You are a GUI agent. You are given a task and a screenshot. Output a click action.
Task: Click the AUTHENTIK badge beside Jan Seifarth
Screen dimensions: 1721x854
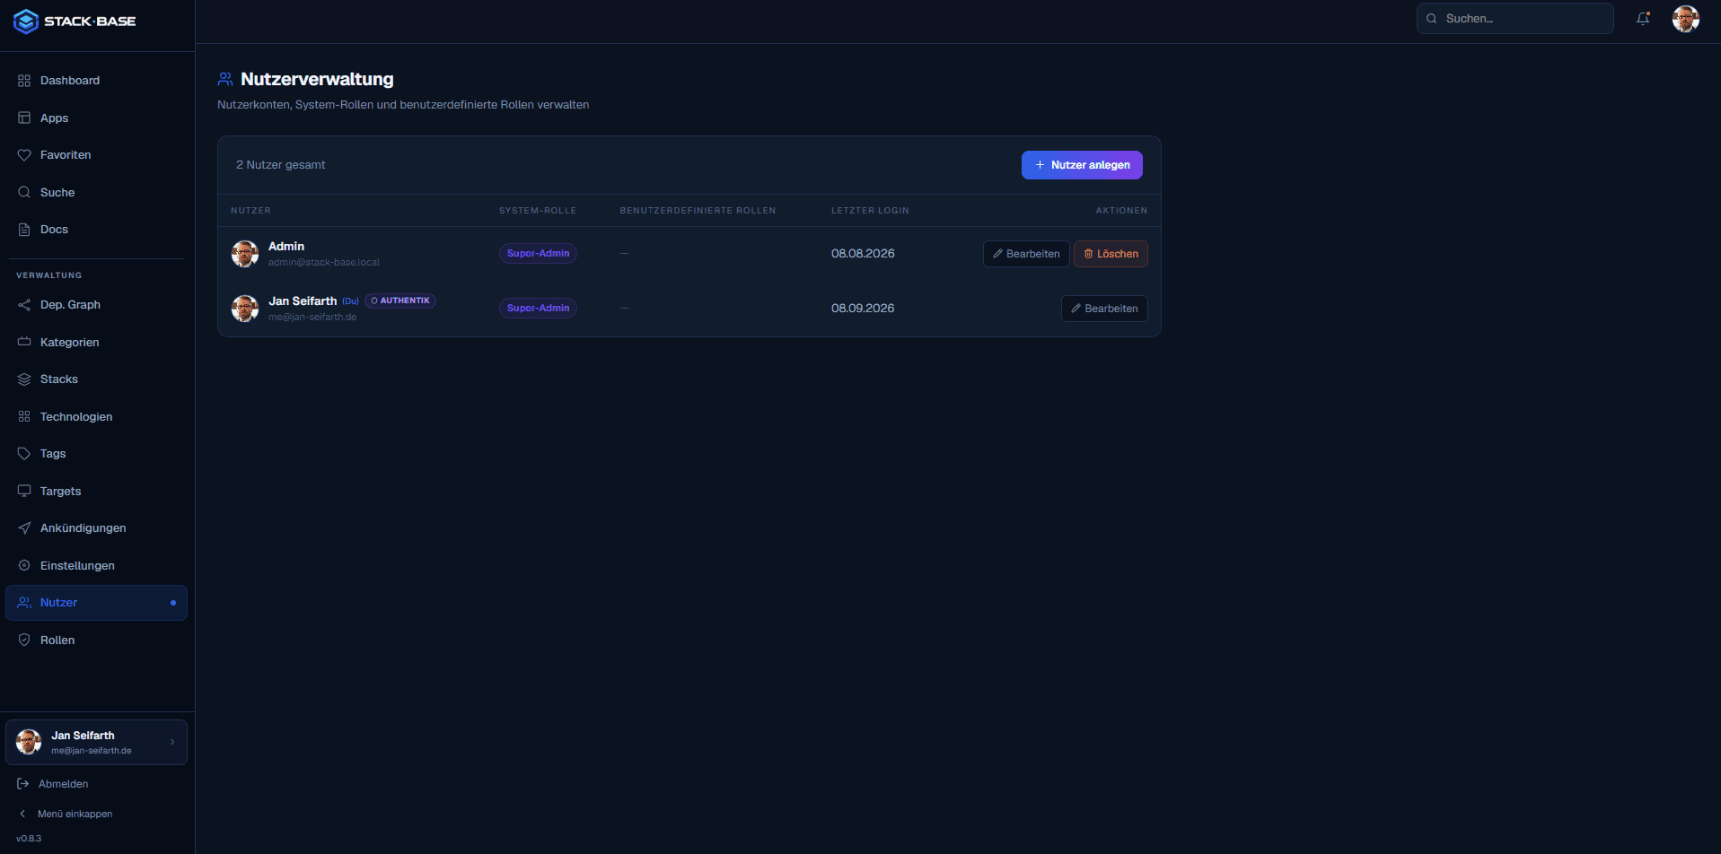pos(400,301)
